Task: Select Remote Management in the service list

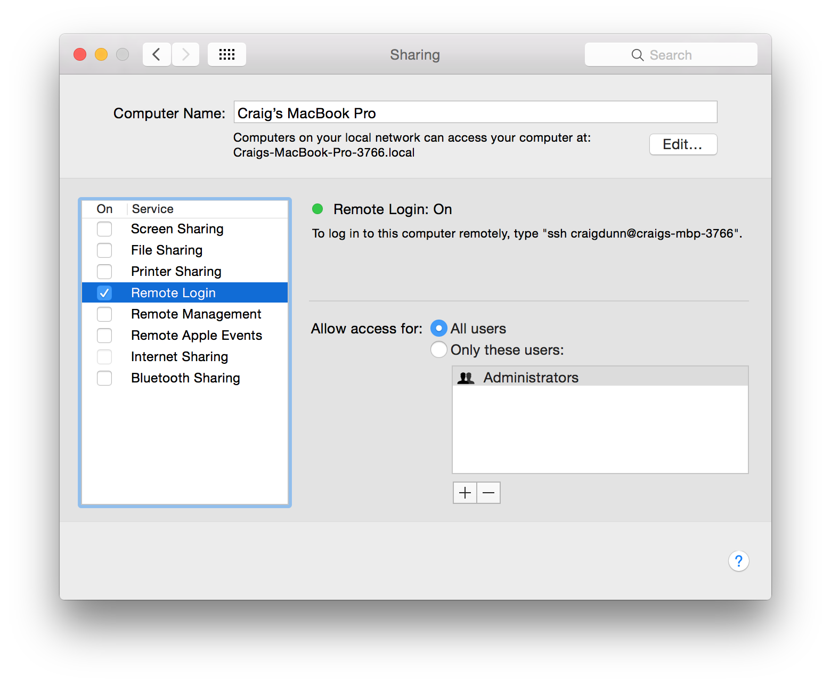Action: pos(196,314)
